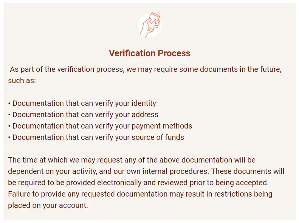Select the verify your address bullet
299x223 pixels.
[83, 115]
